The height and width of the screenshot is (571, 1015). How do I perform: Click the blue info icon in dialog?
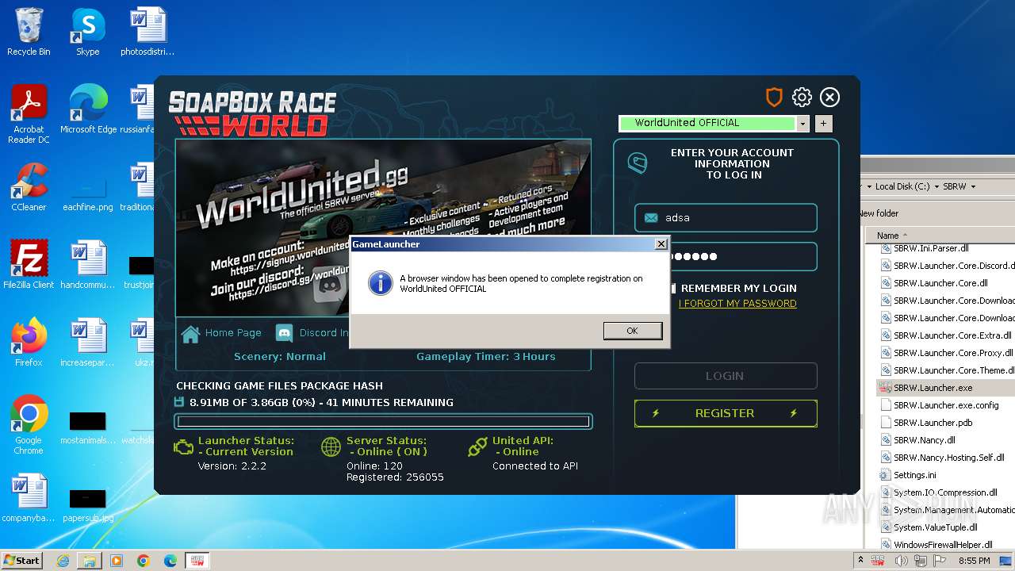tap(381, 283)
